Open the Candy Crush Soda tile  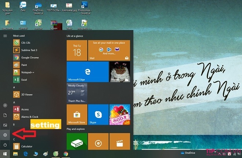click(120, 114)
